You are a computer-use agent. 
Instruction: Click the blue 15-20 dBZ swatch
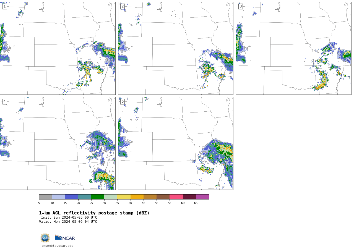coord(72,197)
